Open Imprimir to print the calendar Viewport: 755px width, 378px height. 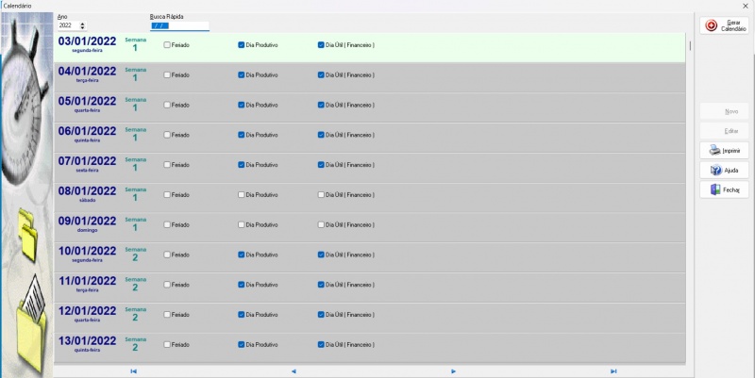point(724,151)
